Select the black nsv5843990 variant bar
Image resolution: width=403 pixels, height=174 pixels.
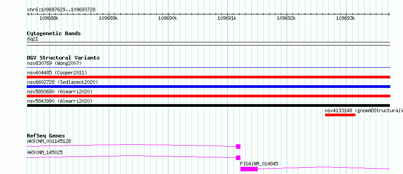coord(208,105)
